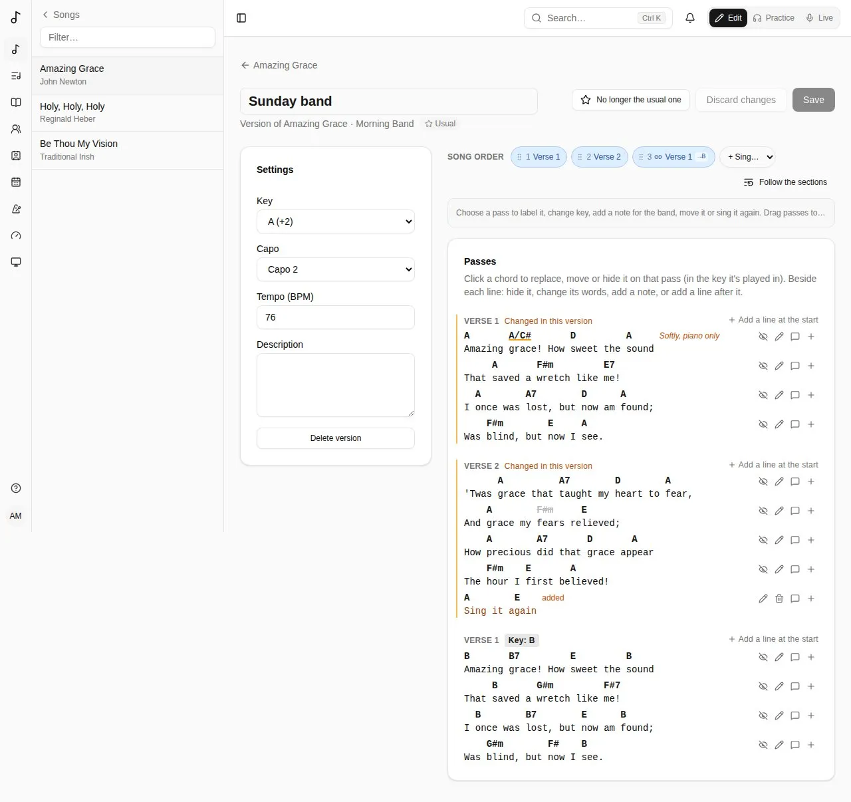Click the A/C# chord in Verse 1

point(520,336)
